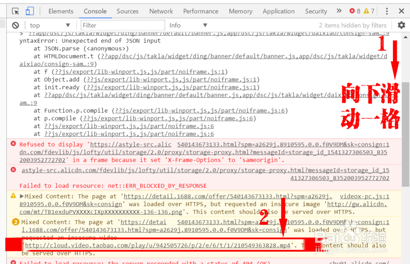Screen dimensions: 410x264
Task: Open link after 'at Function.p.compile'
Action: click(200, 111)
